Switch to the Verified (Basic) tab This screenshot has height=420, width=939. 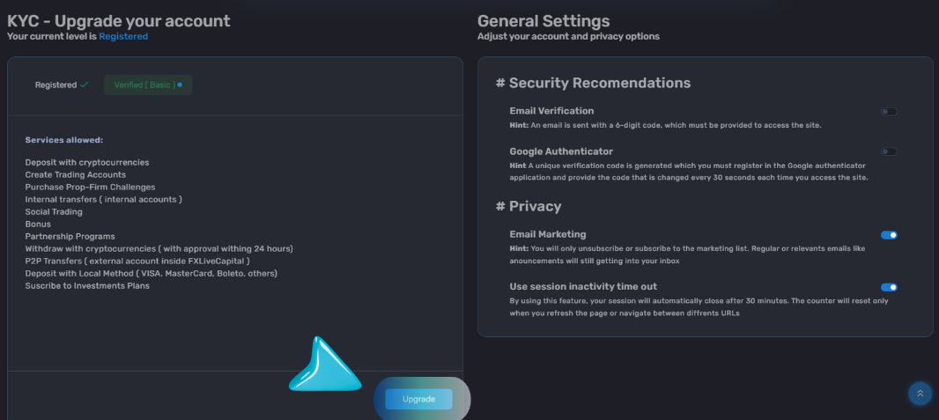point(148,85)
